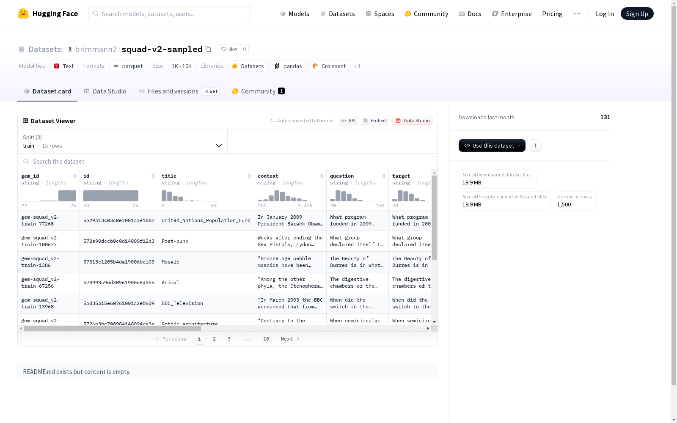
Task: Click the title lengths histogram
Action: coord(189,196)
